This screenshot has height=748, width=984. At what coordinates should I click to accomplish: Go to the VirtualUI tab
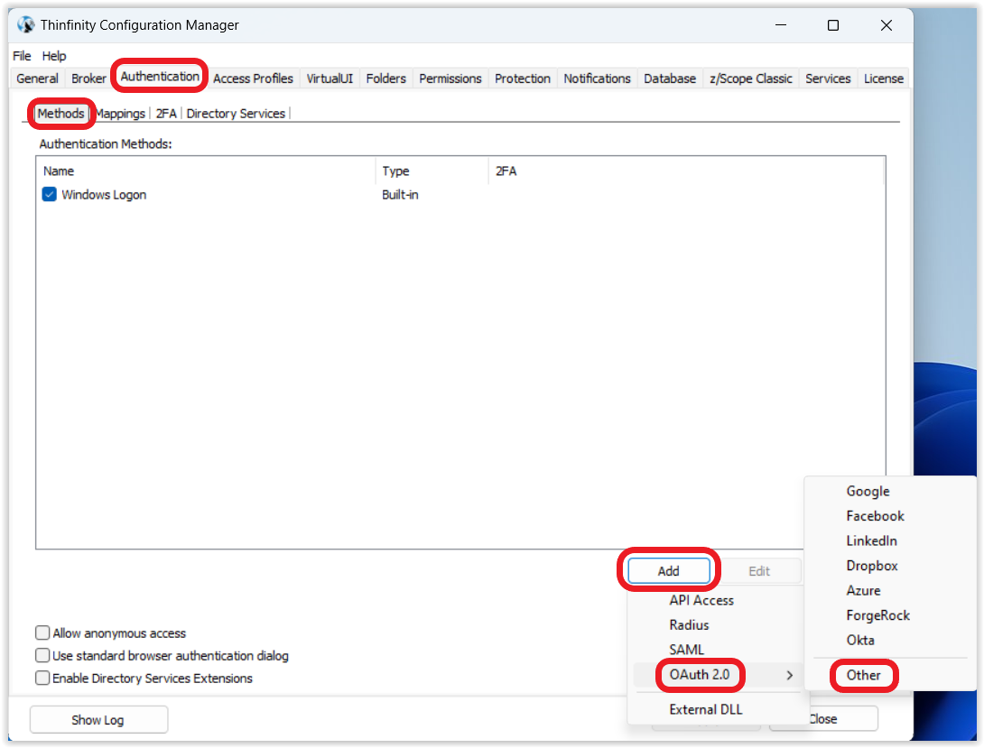click(330, 78)
